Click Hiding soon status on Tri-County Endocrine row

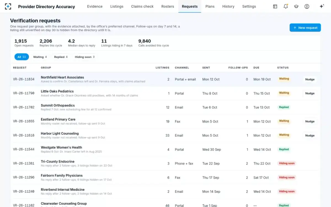pos(287,163)
